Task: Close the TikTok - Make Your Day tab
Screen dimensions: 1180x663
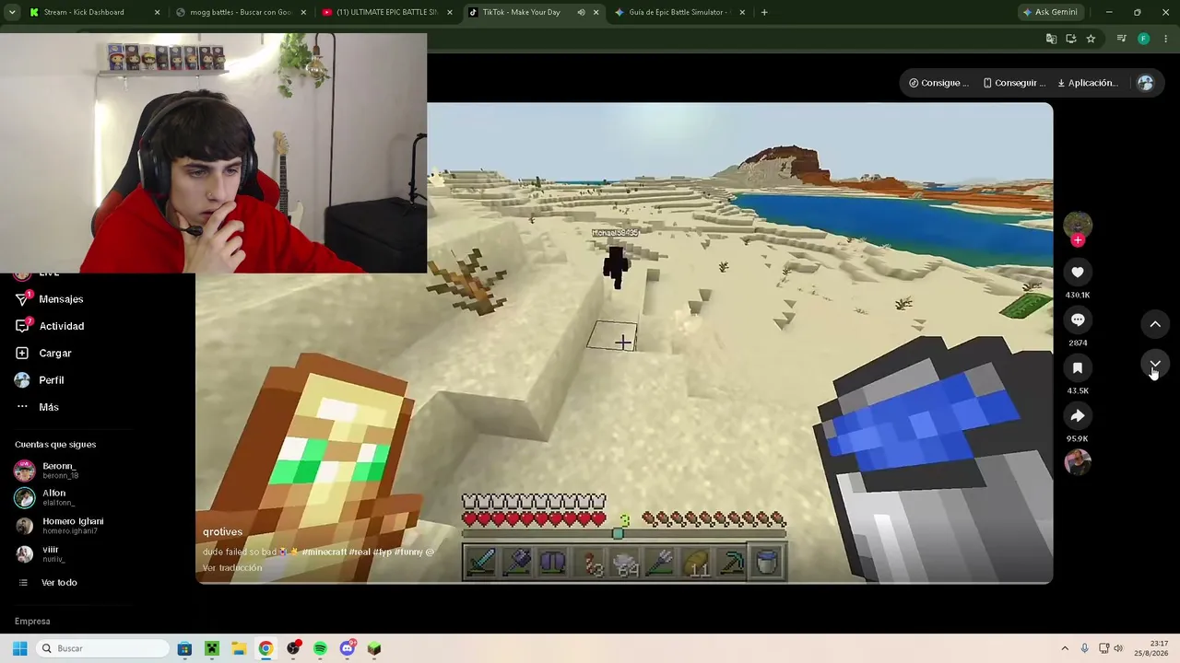Action: tap(596, 12)
